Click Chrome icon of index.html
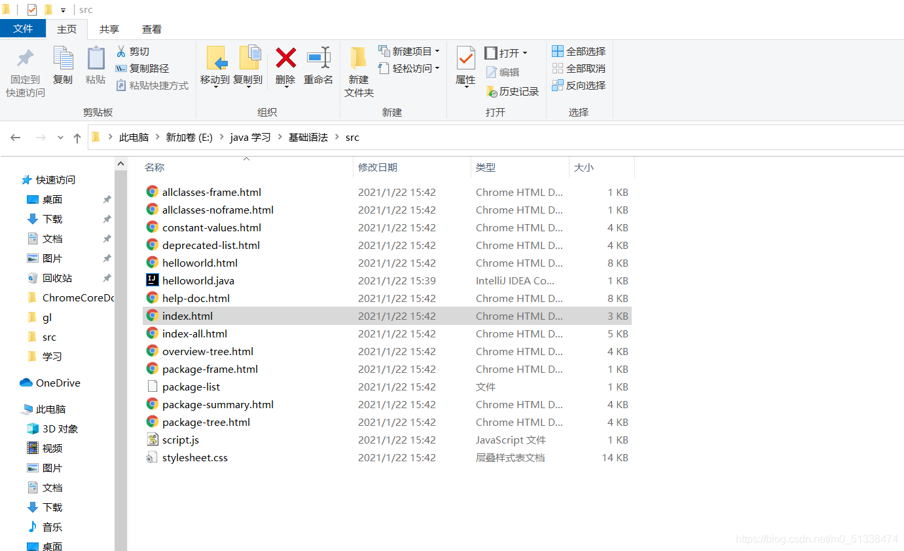The height and width of the screenshot is (551, 904). point(153,316)
